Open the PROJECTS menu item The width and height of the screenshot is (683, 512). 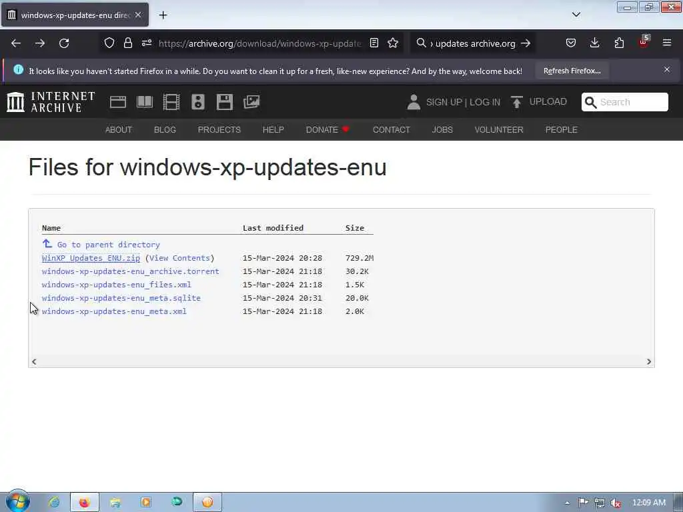(219, 130)
